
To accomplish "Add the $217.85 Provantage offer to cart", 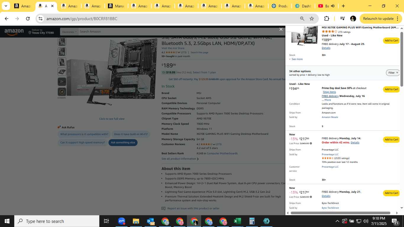I will (391, 140).
